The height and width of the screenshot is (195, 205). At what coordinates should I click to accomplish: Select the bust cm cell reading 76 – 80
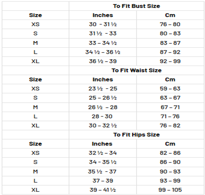tap(170, 24)
